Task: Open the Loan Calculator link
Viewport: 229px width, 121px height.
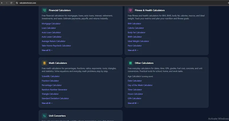Action: tap(49, 28)
